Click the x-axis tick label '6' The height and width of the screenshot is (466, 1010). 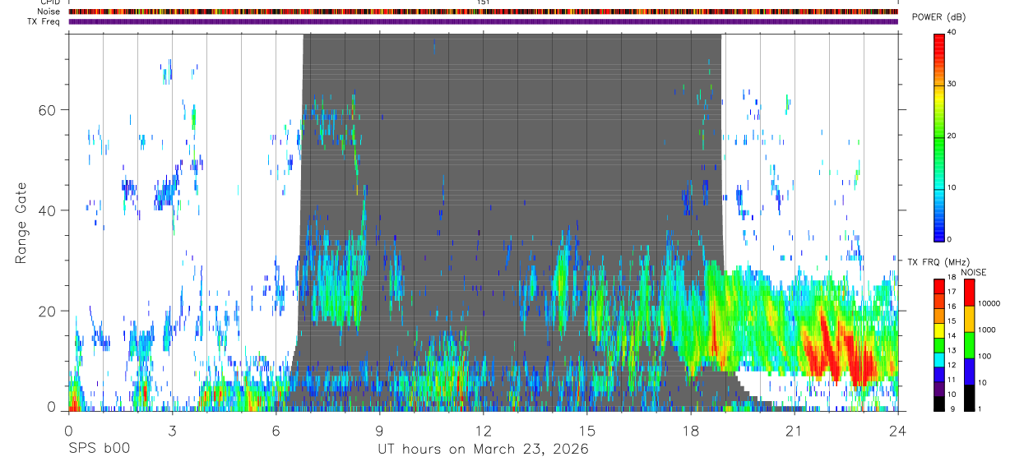coord(276,431)
